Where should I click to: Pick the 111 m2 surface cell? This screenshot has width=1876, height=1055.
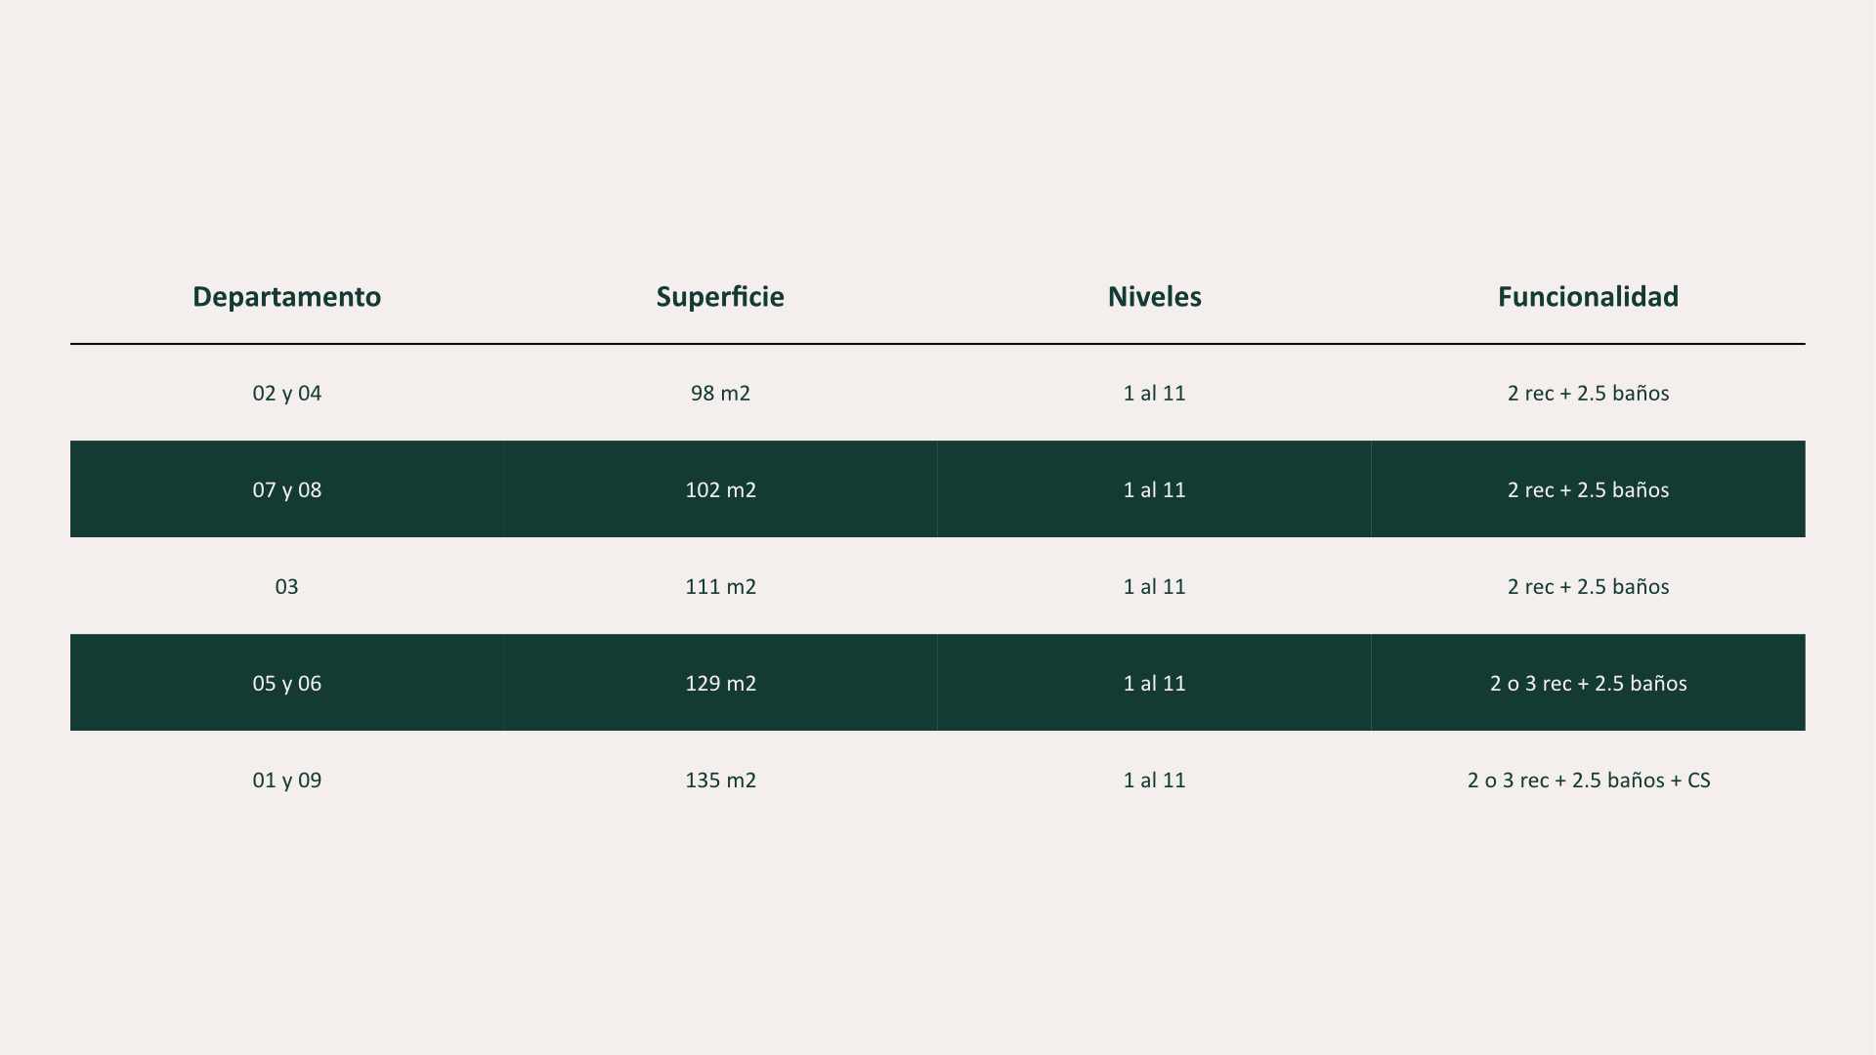click(720, 586)
